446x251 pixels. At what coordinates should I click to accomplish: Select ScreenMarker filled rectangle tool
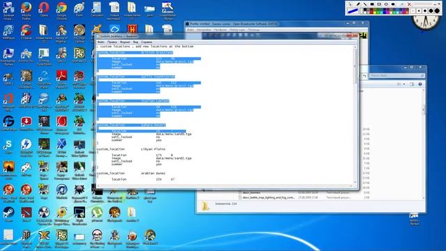coord(372,4)
